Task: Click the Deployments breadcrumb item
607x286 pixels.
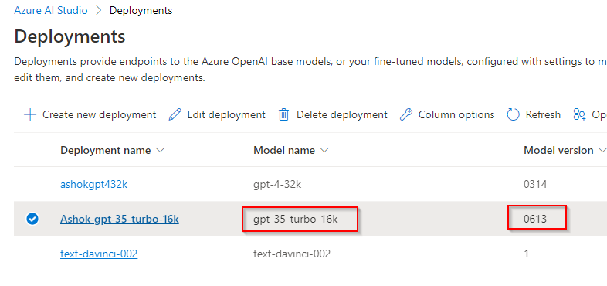Action: pos(141,11)
